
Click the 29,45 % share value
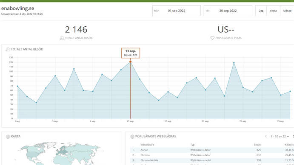click(x=289, y=155)
